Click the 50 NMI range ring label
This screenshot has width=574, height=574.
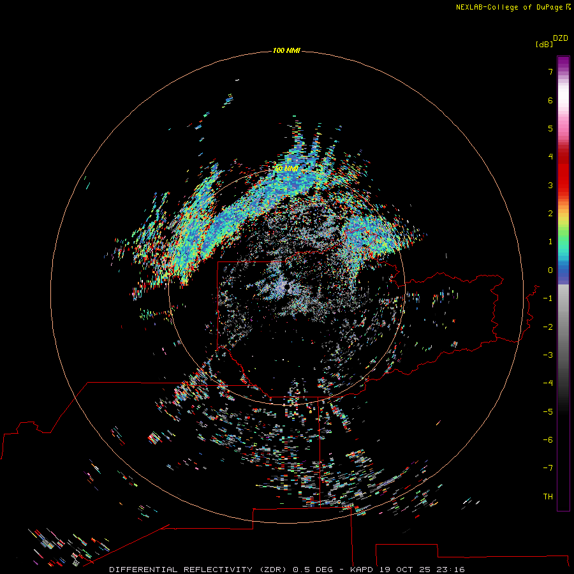[286, 168]
